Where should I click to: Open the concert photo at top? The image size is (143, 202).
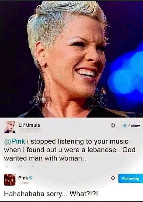71,59
